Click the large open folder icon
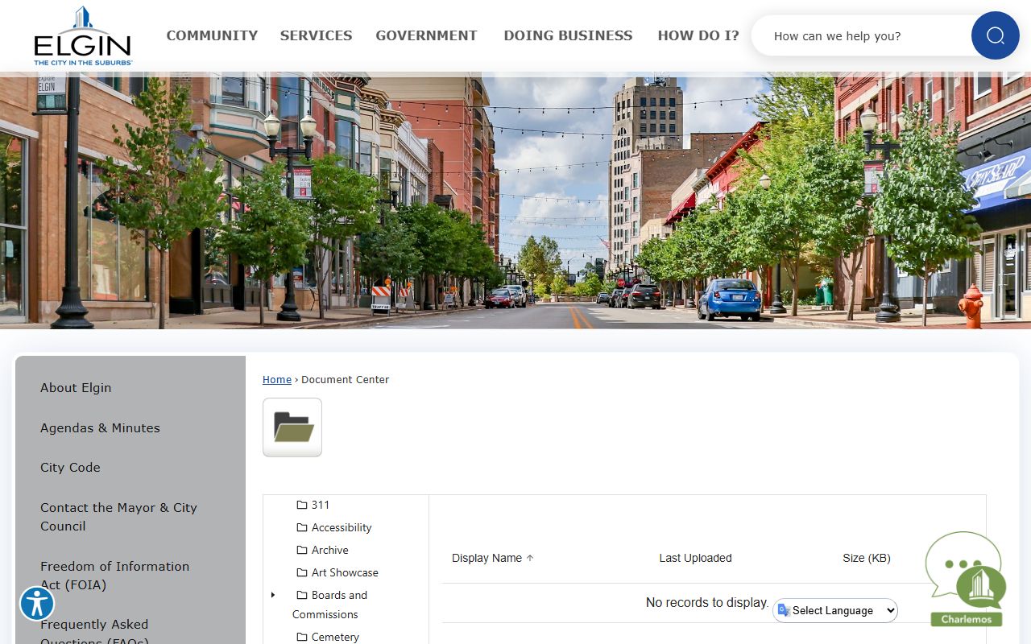 tap(292, 427)
